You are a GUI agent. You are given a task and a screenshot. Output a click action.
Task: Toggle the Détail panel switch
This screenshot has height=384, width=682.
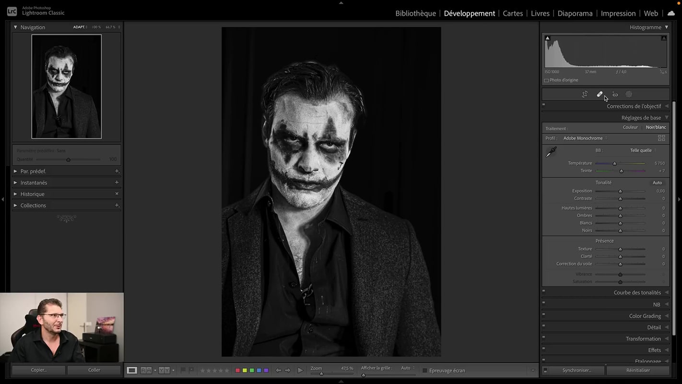point(543,325)
